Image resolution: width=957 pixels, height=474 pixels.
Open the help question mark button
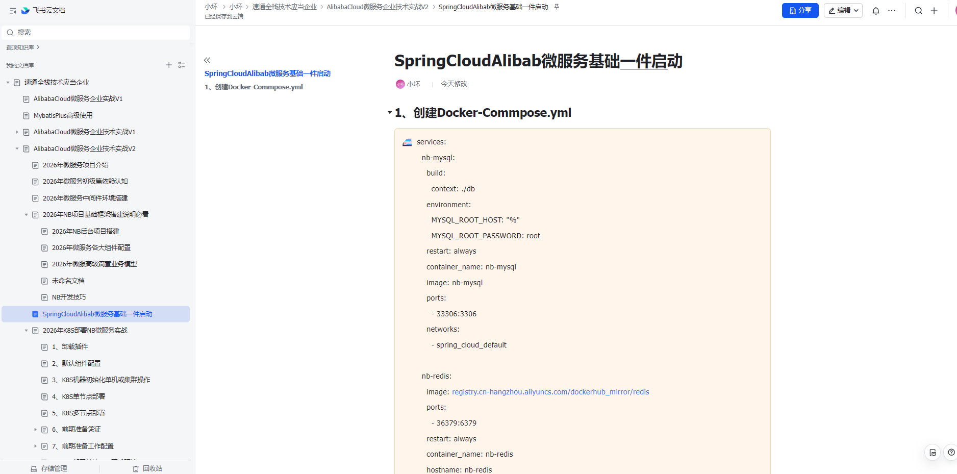coord(951,452)
